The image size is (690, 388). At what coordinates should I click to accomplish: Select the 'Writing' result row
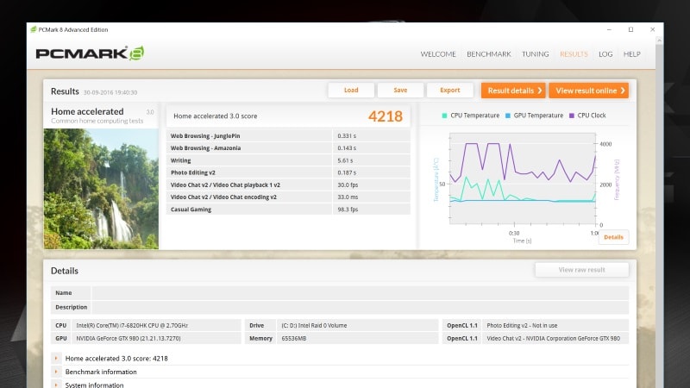pos(288,160)
